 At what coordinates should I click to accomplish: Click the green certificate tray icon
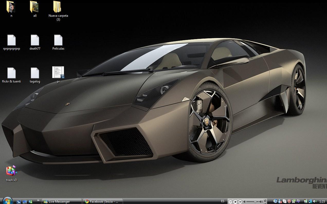pyautogui.click(x=294, y=201)
